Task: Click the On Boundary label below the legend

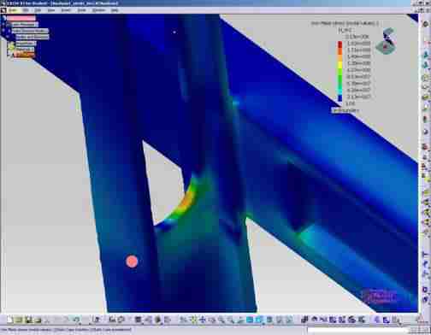Action: pyautogui.click(x=345, y=110)
